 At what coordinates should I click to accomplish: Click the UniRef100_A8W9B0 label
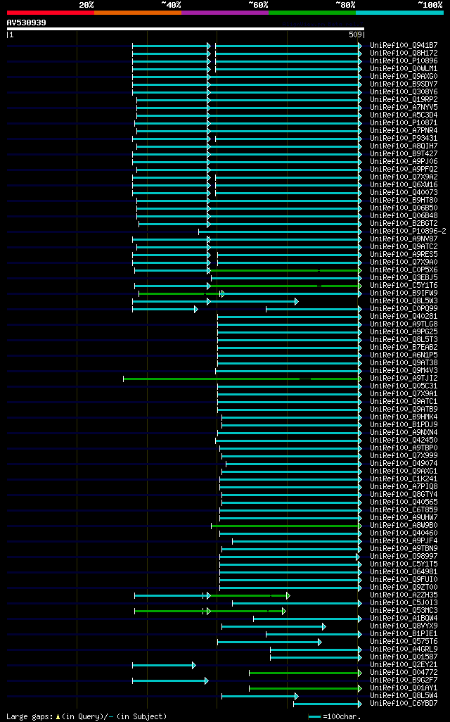[404, 526]
